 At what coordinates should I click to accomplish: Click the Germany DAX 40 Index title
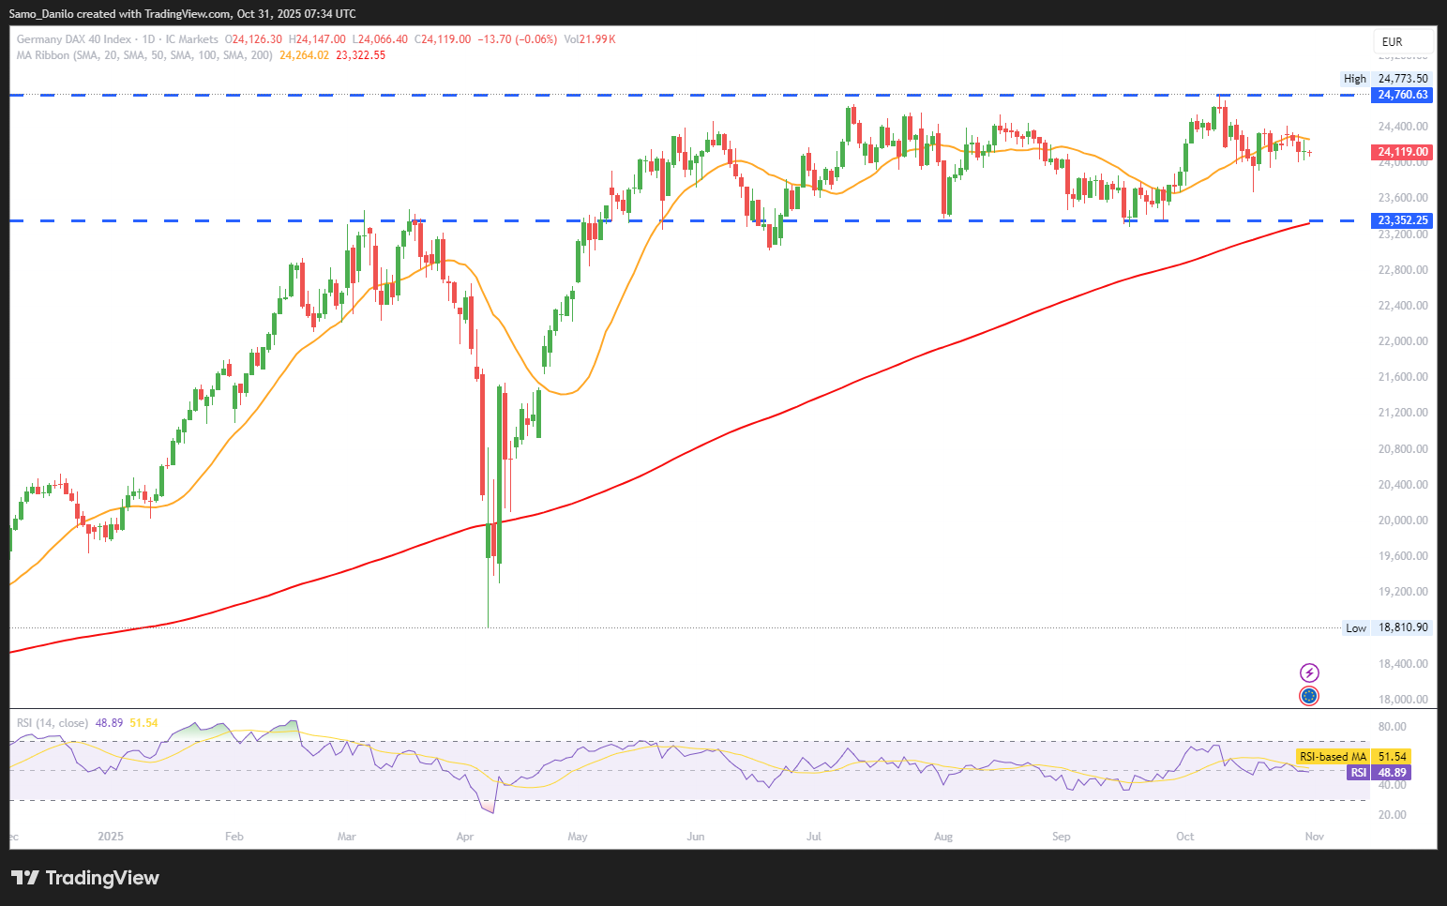point(74,39)
